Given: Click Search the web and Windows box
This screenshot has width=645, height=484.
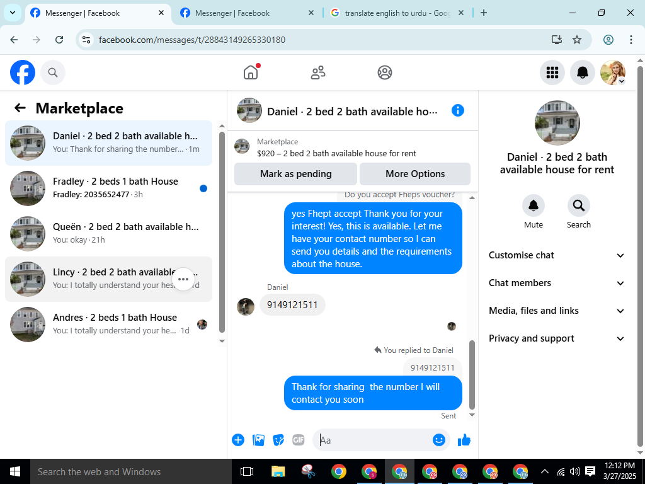Looking at the screenshot, I should pos(131,471).
